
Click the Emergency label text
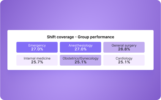[x=37, y=45]
